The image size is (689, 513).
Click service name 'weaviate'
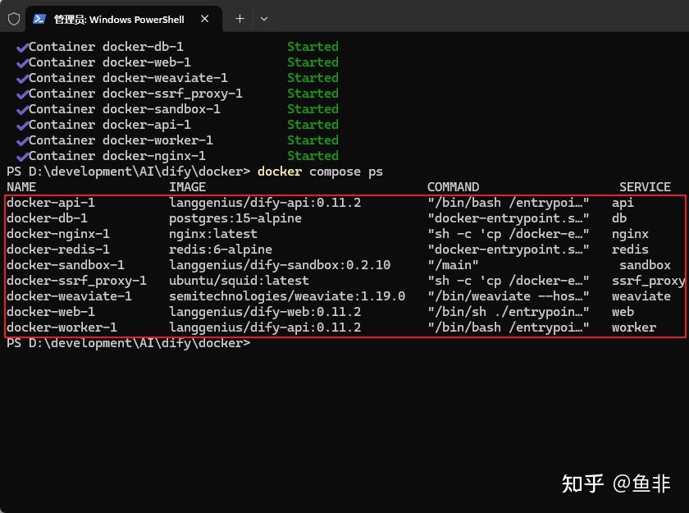[x=641, y=296]
